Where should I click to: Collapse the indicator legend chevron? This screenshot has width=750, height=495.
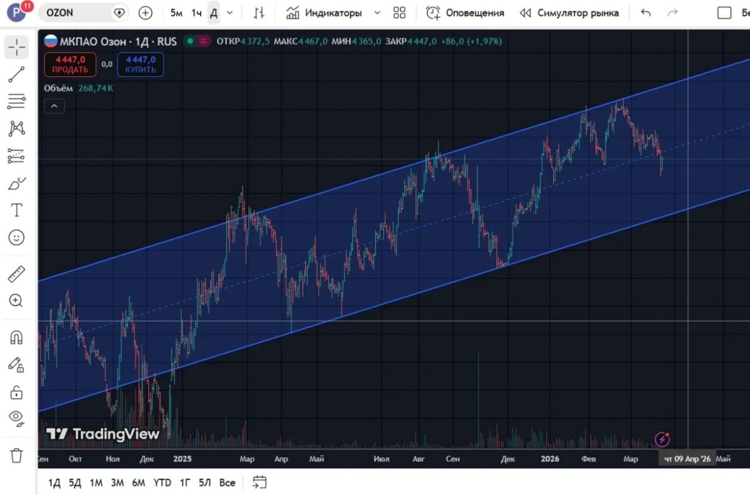[x=54, y=106]
